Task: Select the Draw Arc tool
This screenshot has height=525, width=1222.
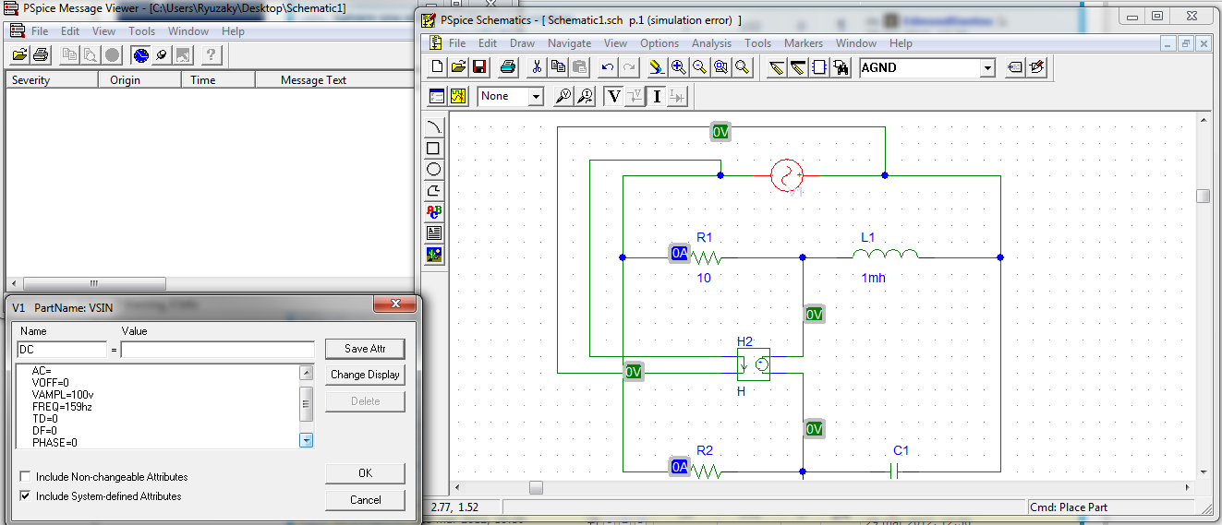Action: click(434, 127)
